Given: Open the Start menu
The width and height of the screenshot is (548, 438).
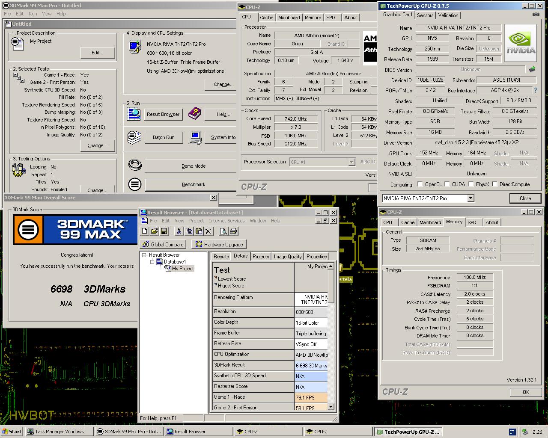Looking at the screenshot, I should (12, 432).
